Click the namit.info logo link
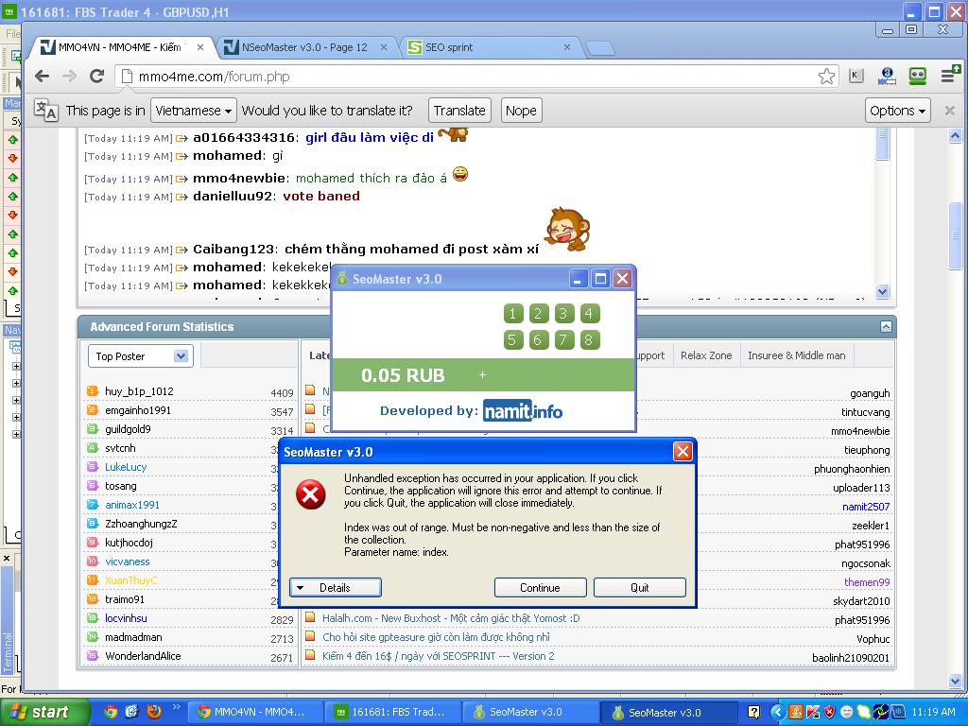Screen dimensions: 968x726 pyautogui.click(x=522, y=410)
